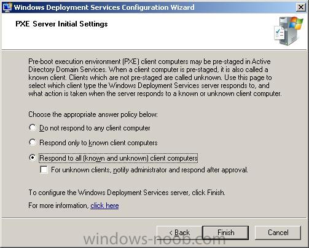
Task: Click the wizard icon in the title bar
Action: pyautogui.click(x=7, y=7)
